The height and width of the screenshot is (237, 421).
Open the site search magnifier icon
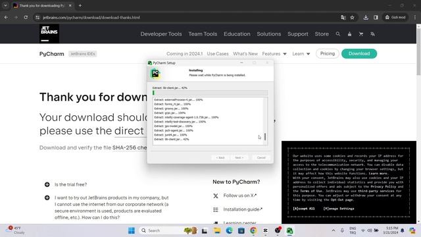[337, 34]
